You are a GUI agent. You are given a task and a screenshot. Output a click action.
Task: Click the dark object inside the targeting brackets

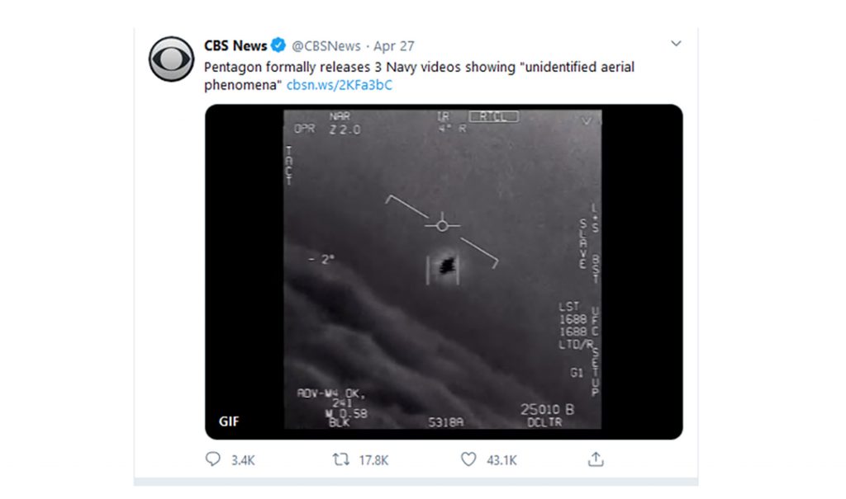click(447, 266)
